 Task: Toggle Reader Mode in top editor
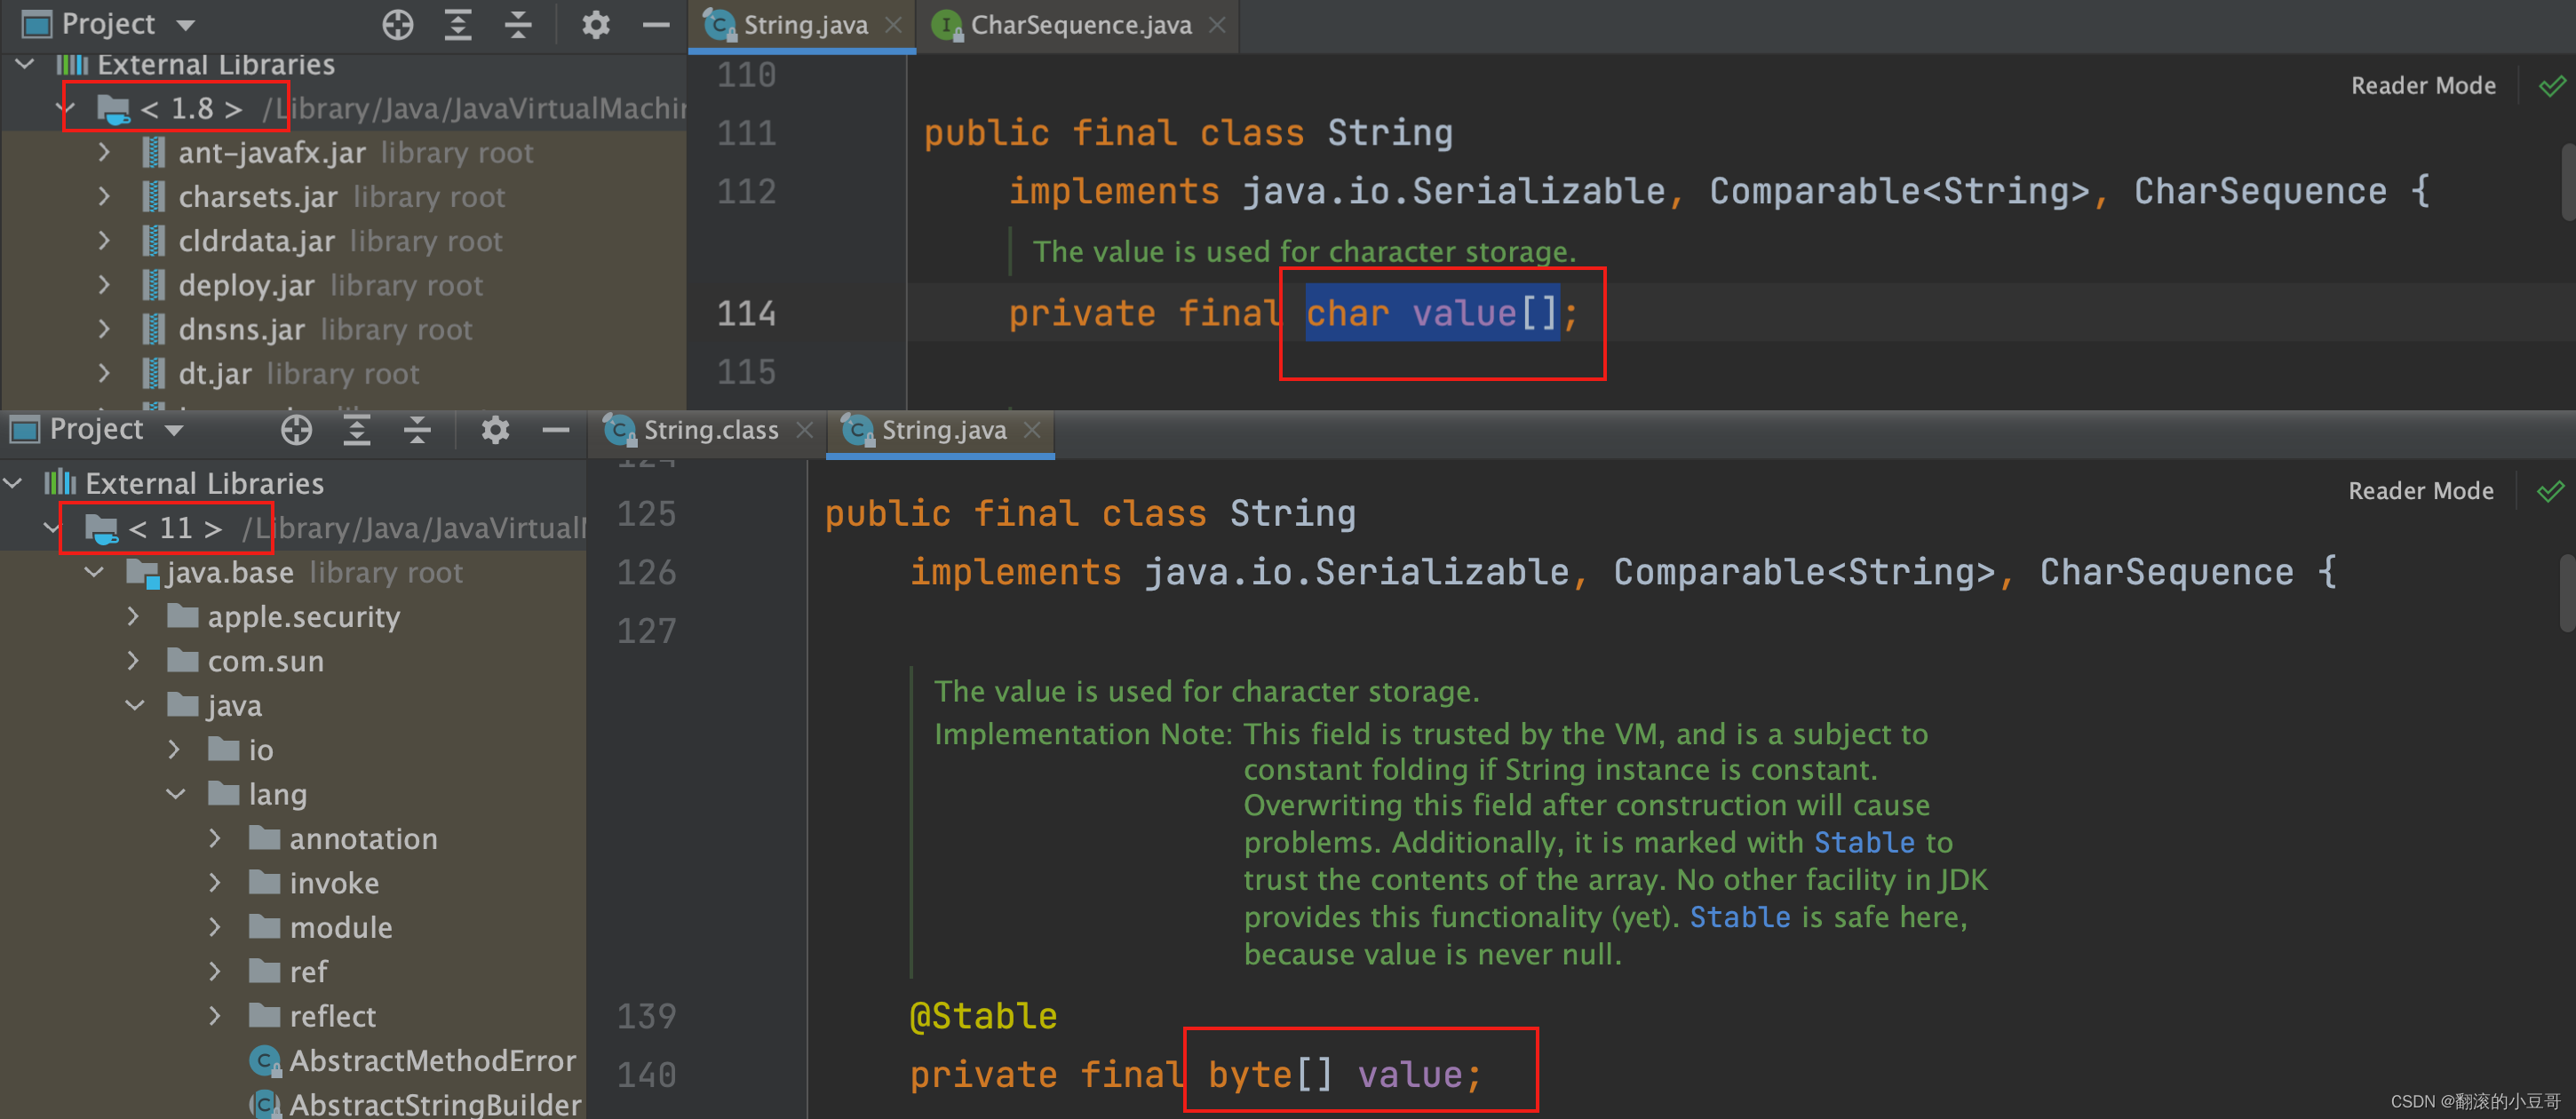2422,86
